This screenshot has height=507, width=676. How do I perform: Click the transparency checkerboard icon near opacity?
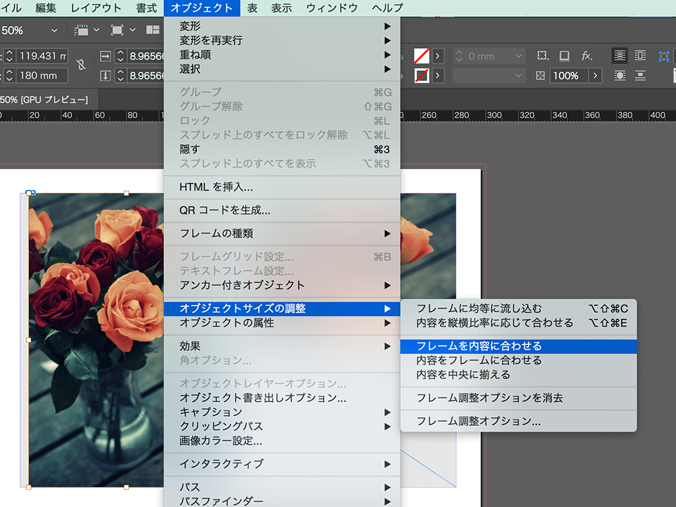click(x=541, y=74)
